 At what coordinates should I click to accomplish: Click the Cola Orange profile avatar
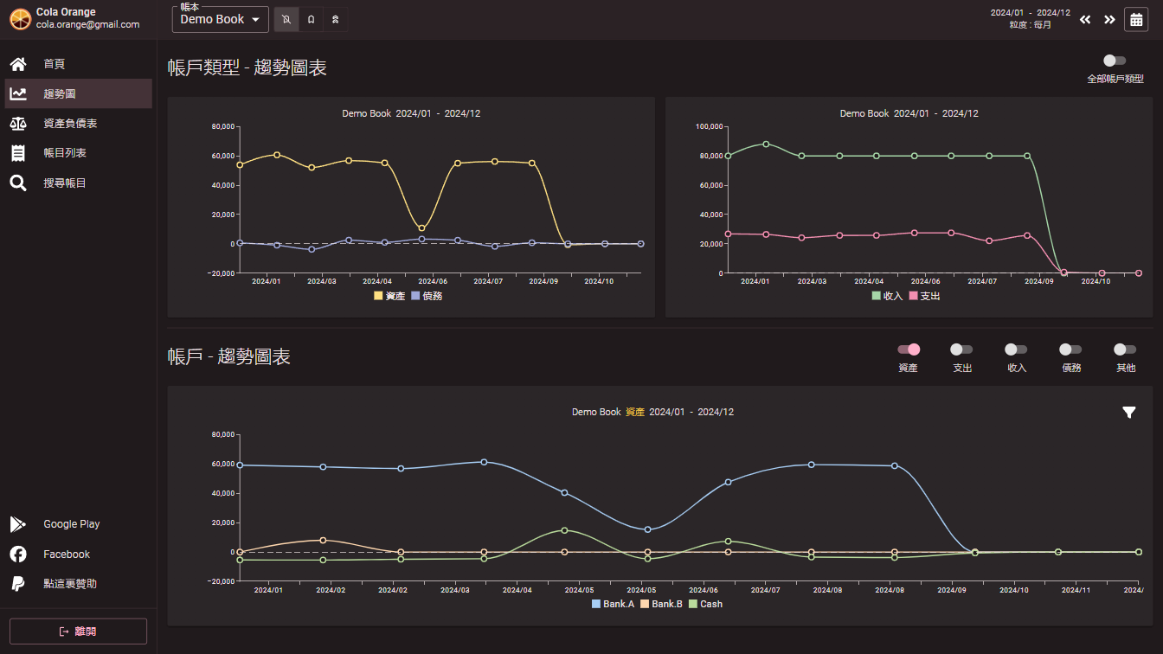click(x=19, y=18)
